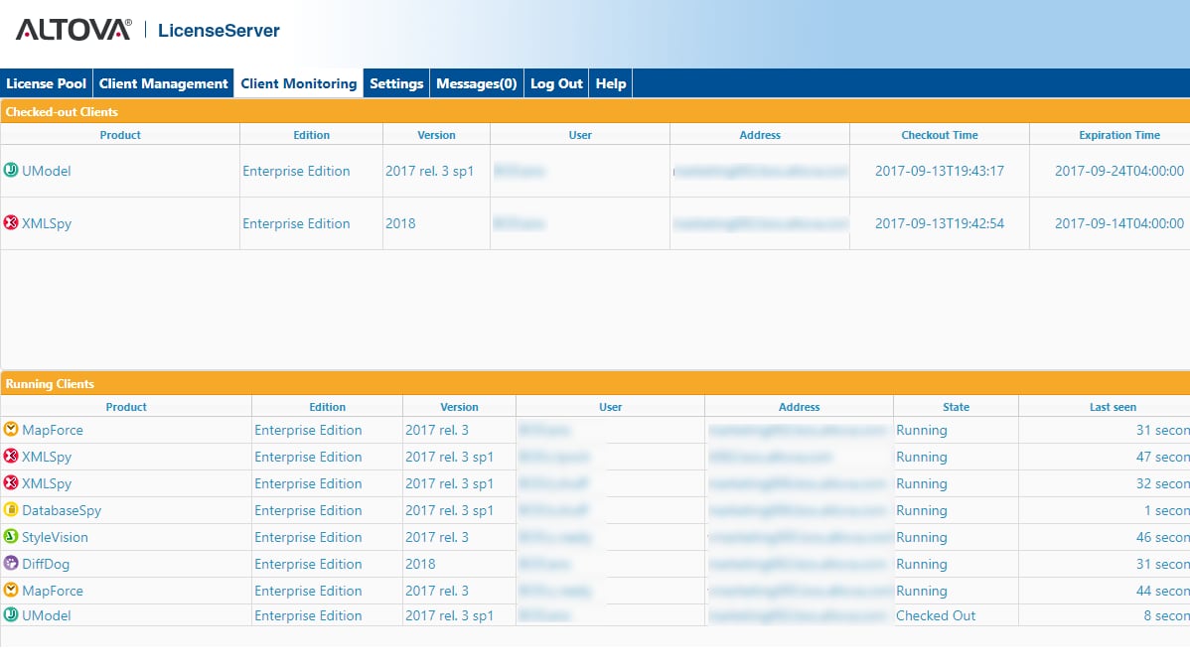Click the Version header in Running Clients

[x=459, y=407]
